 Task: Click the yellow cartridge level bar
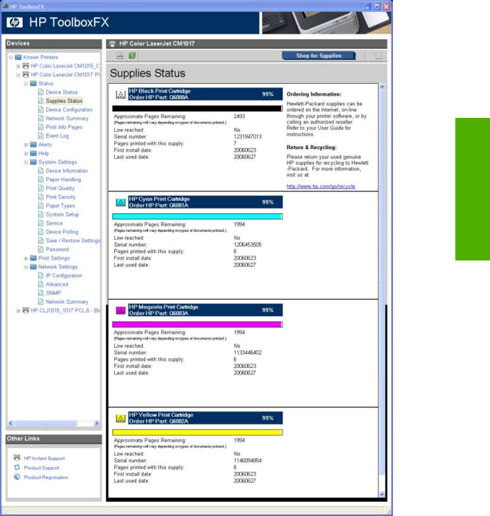pos(197,432)
